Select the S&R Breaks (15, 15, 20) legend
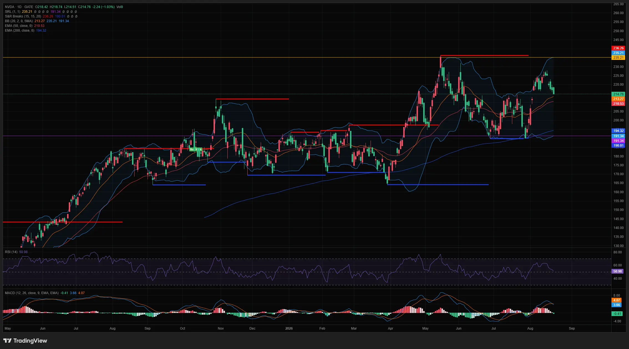This screenshot has width=629, height=349. [x=23, y=16]
